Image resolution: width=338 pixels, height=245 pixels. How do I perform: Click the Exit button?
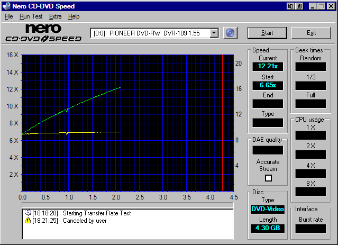[x=311, y=33]
